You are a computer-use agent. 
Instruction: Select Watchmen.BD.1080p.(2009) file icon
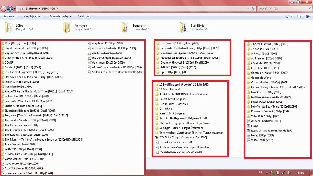pos(89,63)
